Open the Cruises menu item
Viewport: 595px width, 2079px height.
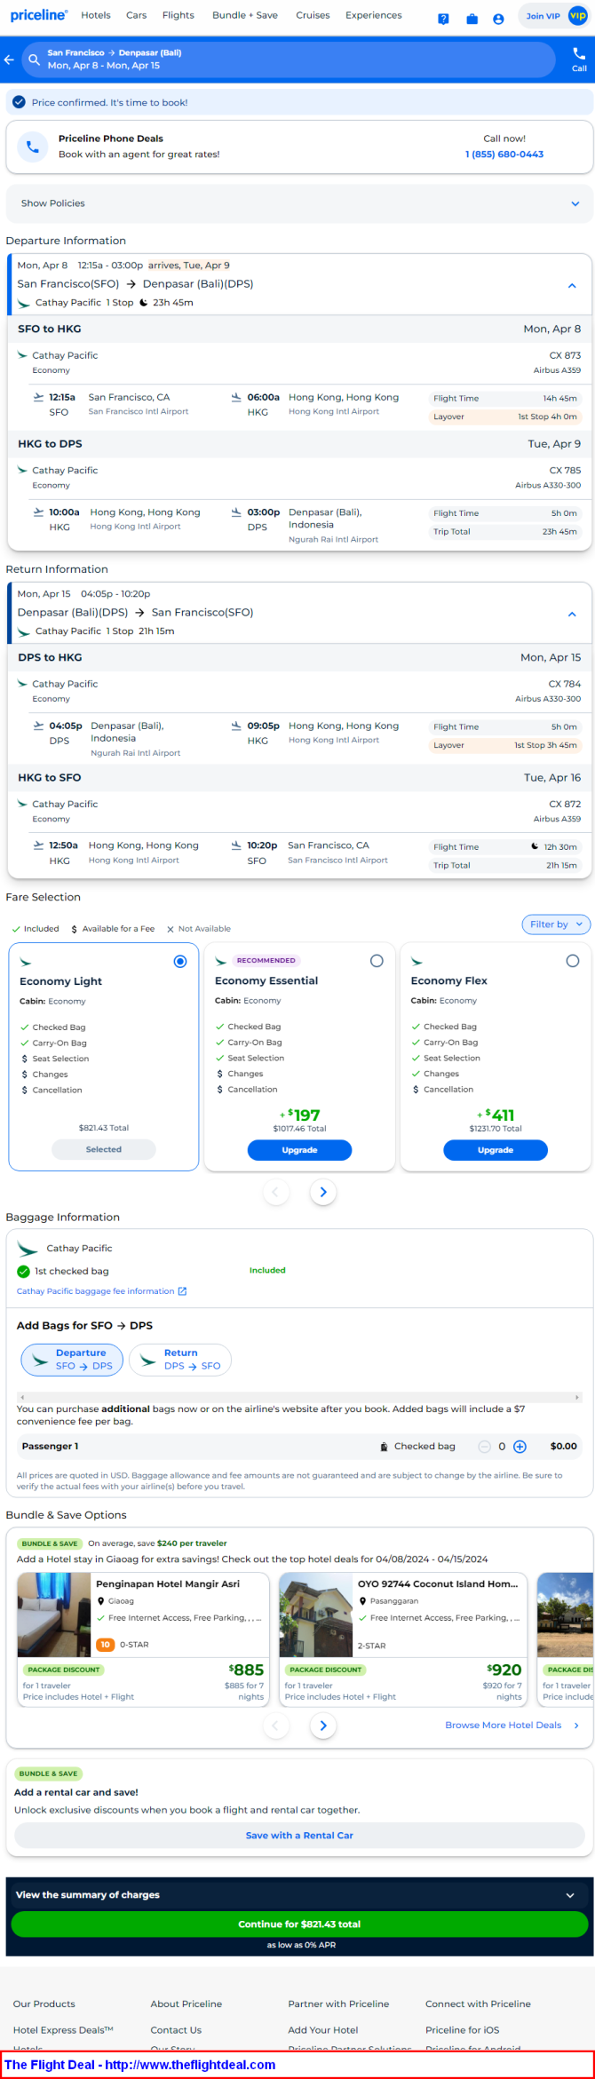coord(313,15)
